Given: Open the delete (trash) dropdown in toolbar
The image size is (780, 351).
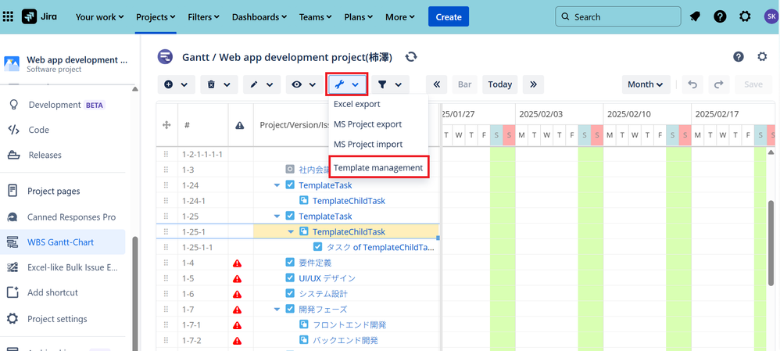Looking at the screenshot, I should pos(218,84).
